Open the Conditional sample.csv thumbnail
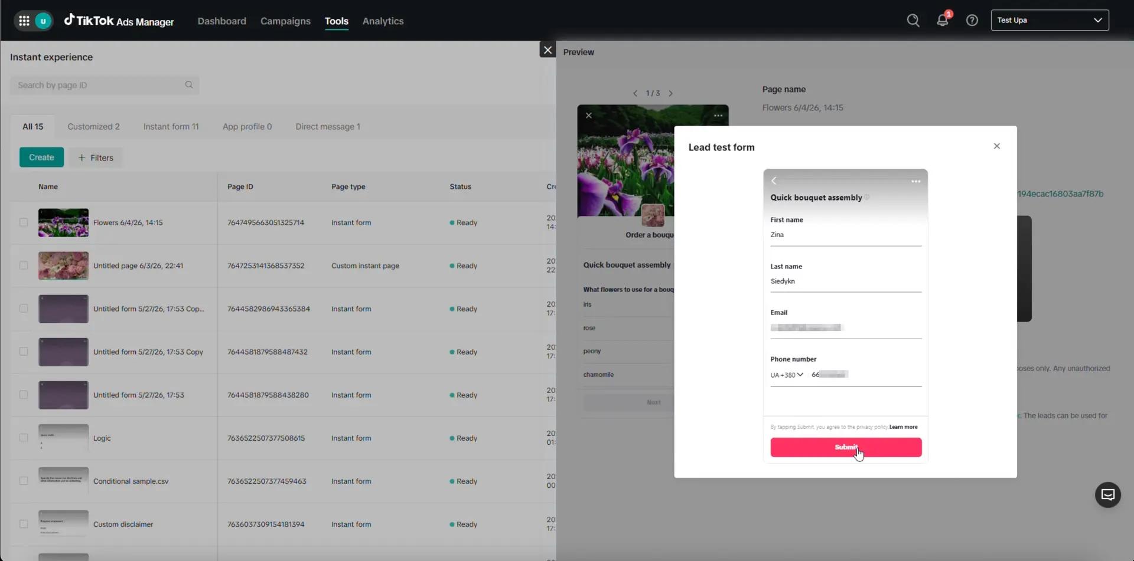 click(x=63, y=481)
